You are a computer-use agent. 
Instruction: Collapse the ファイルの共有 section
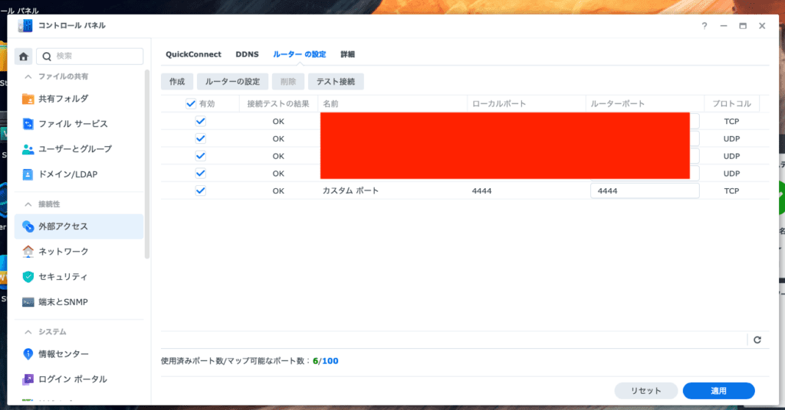[x=29, y=76]
